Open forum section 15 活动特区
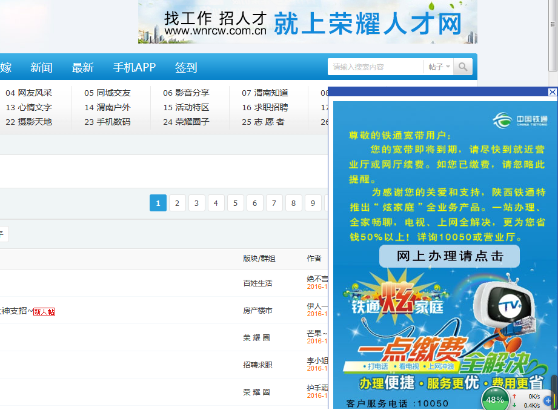Image resolution: width=558 pixels, height=410 pixels. click(x=186, y=107)
